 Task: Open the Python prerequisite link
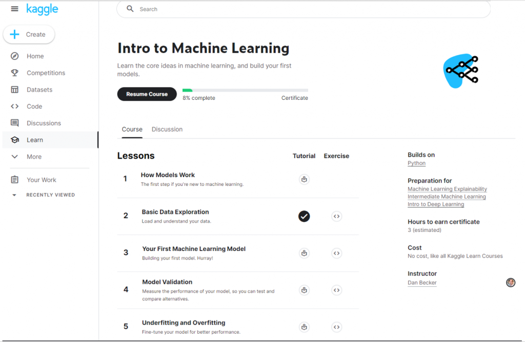tap(416, 163)
